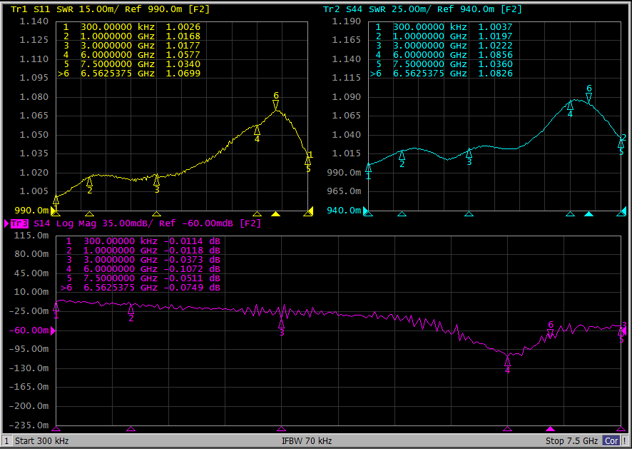
Task: Click the filled magenta active marker axis triangle
Action: click(x=550, y=428)
